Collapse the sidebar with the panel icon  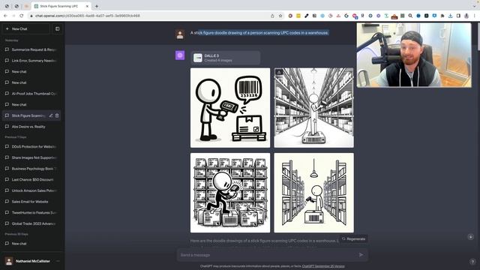pyautogui.click(x=57, y=28)
